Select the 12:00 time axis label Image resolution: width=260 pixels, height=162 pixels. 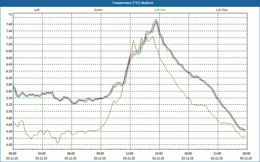[x=129, y=154]
